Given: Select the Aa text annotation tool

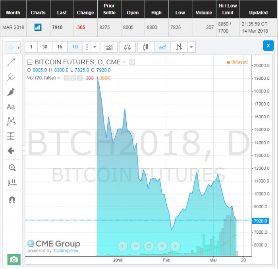Looking at the screenshot, I should coord(11,107).
